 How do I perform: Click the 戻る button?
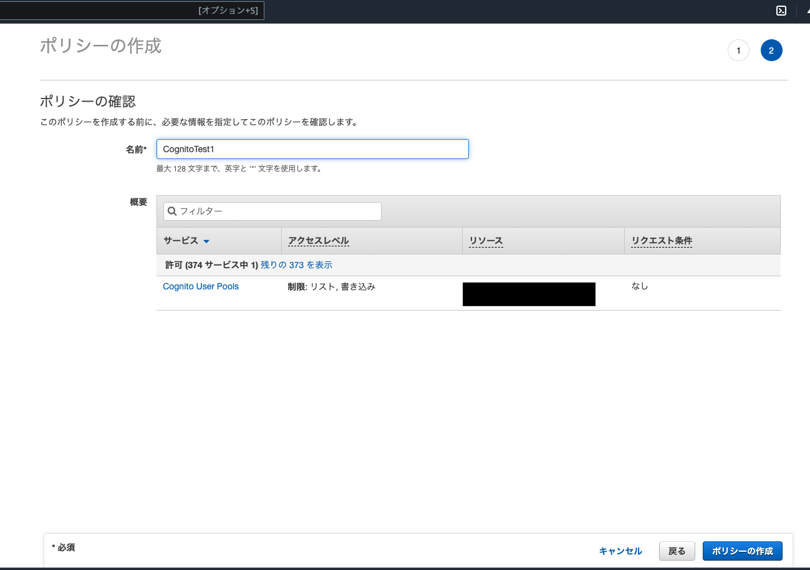[x=677, y=551]
